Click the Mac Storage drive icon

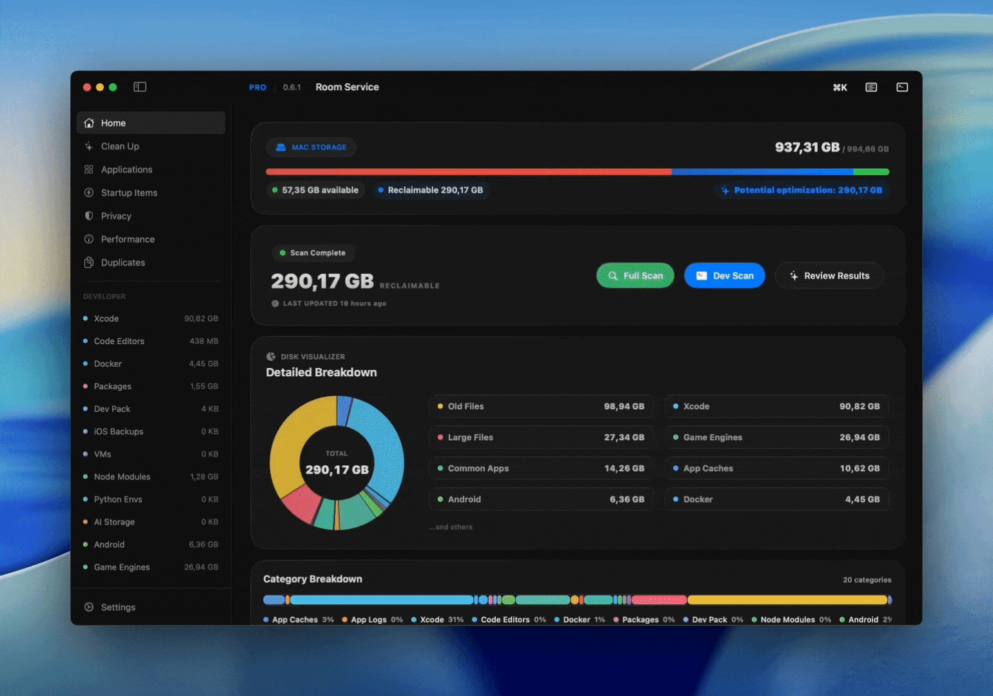281,148
